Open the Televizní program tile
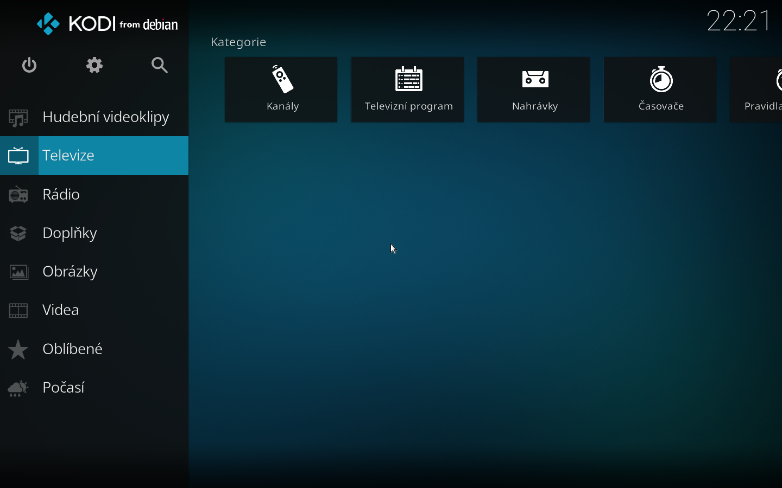This screenshot has height=488, width=782. [x=407, y=89]
